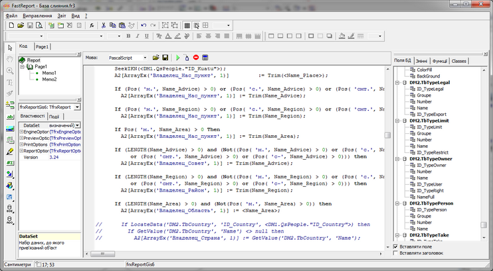Toggle the Align to grid button
The width and height of the screenshot is (493, 271).
(196, 25)
